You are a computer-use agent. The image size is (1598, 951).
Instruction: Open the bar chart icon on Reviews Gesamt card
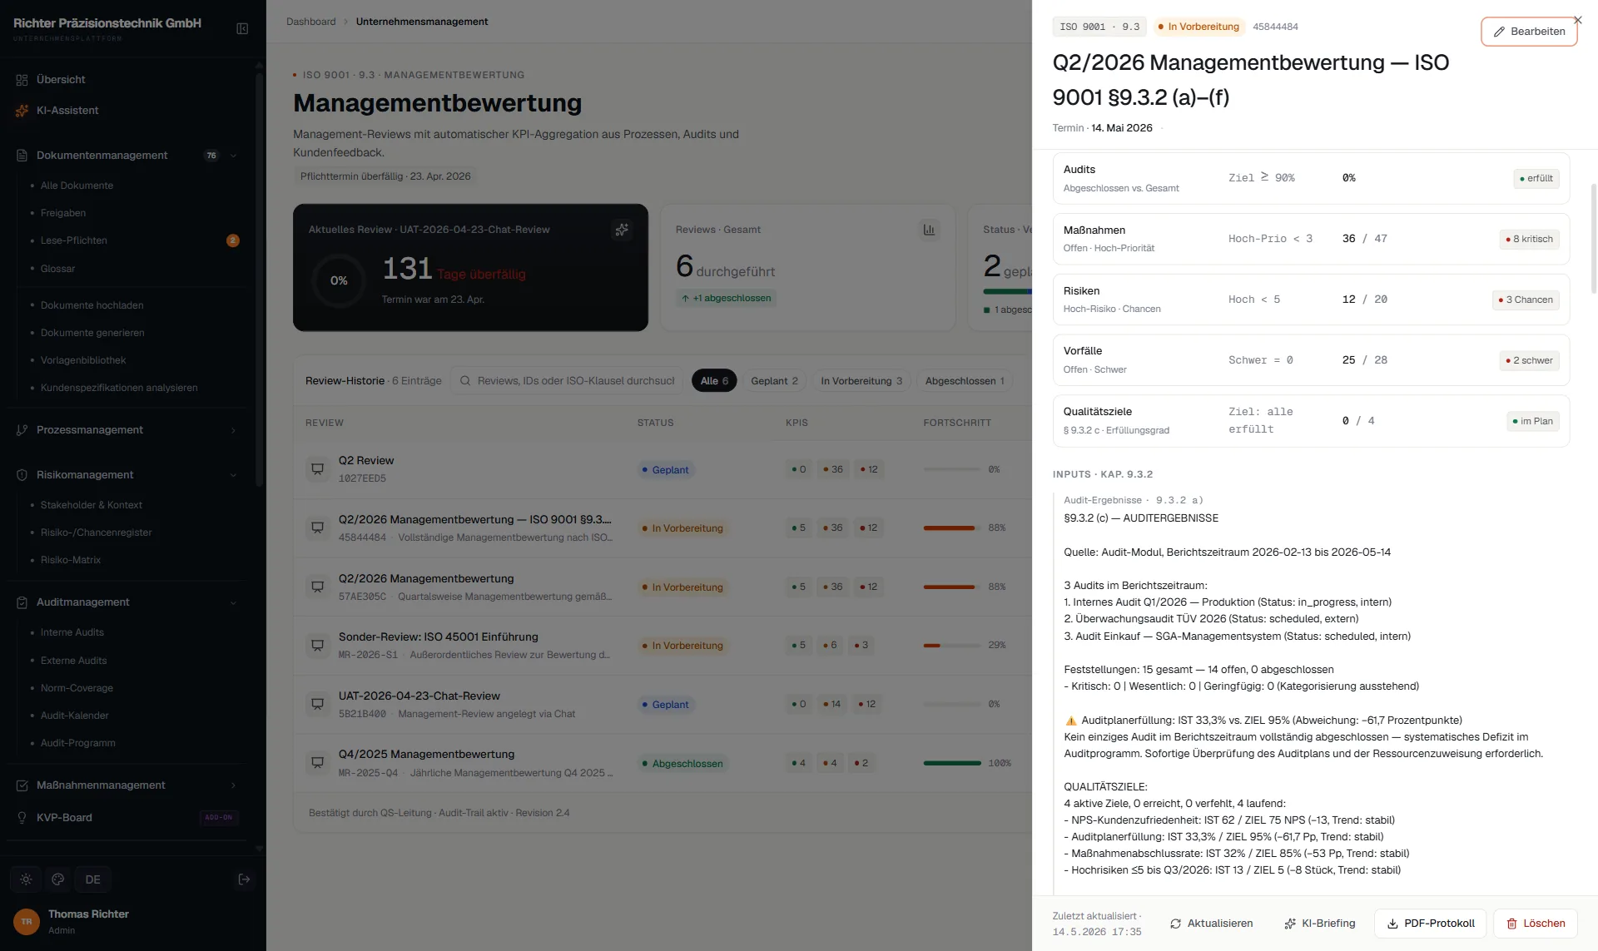(929, 230)
